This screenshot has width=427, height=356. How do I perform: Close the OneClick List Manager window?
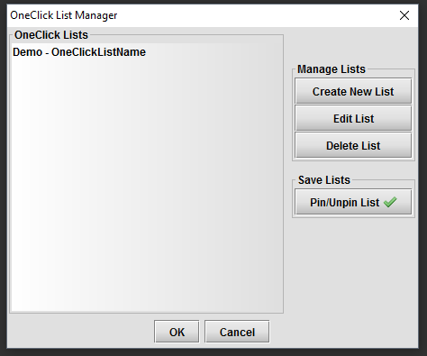click(404, 15)
